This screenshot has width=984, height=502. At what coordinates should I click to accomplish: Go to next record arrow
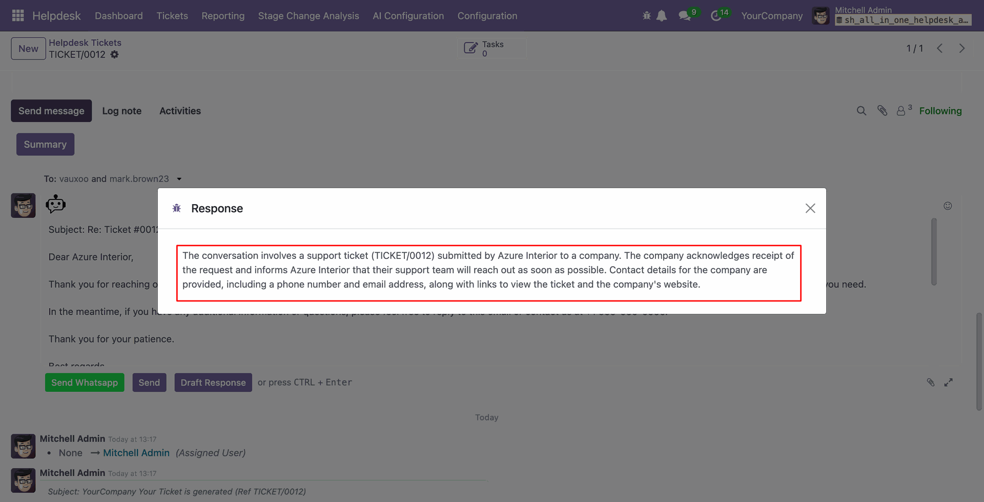962,48
